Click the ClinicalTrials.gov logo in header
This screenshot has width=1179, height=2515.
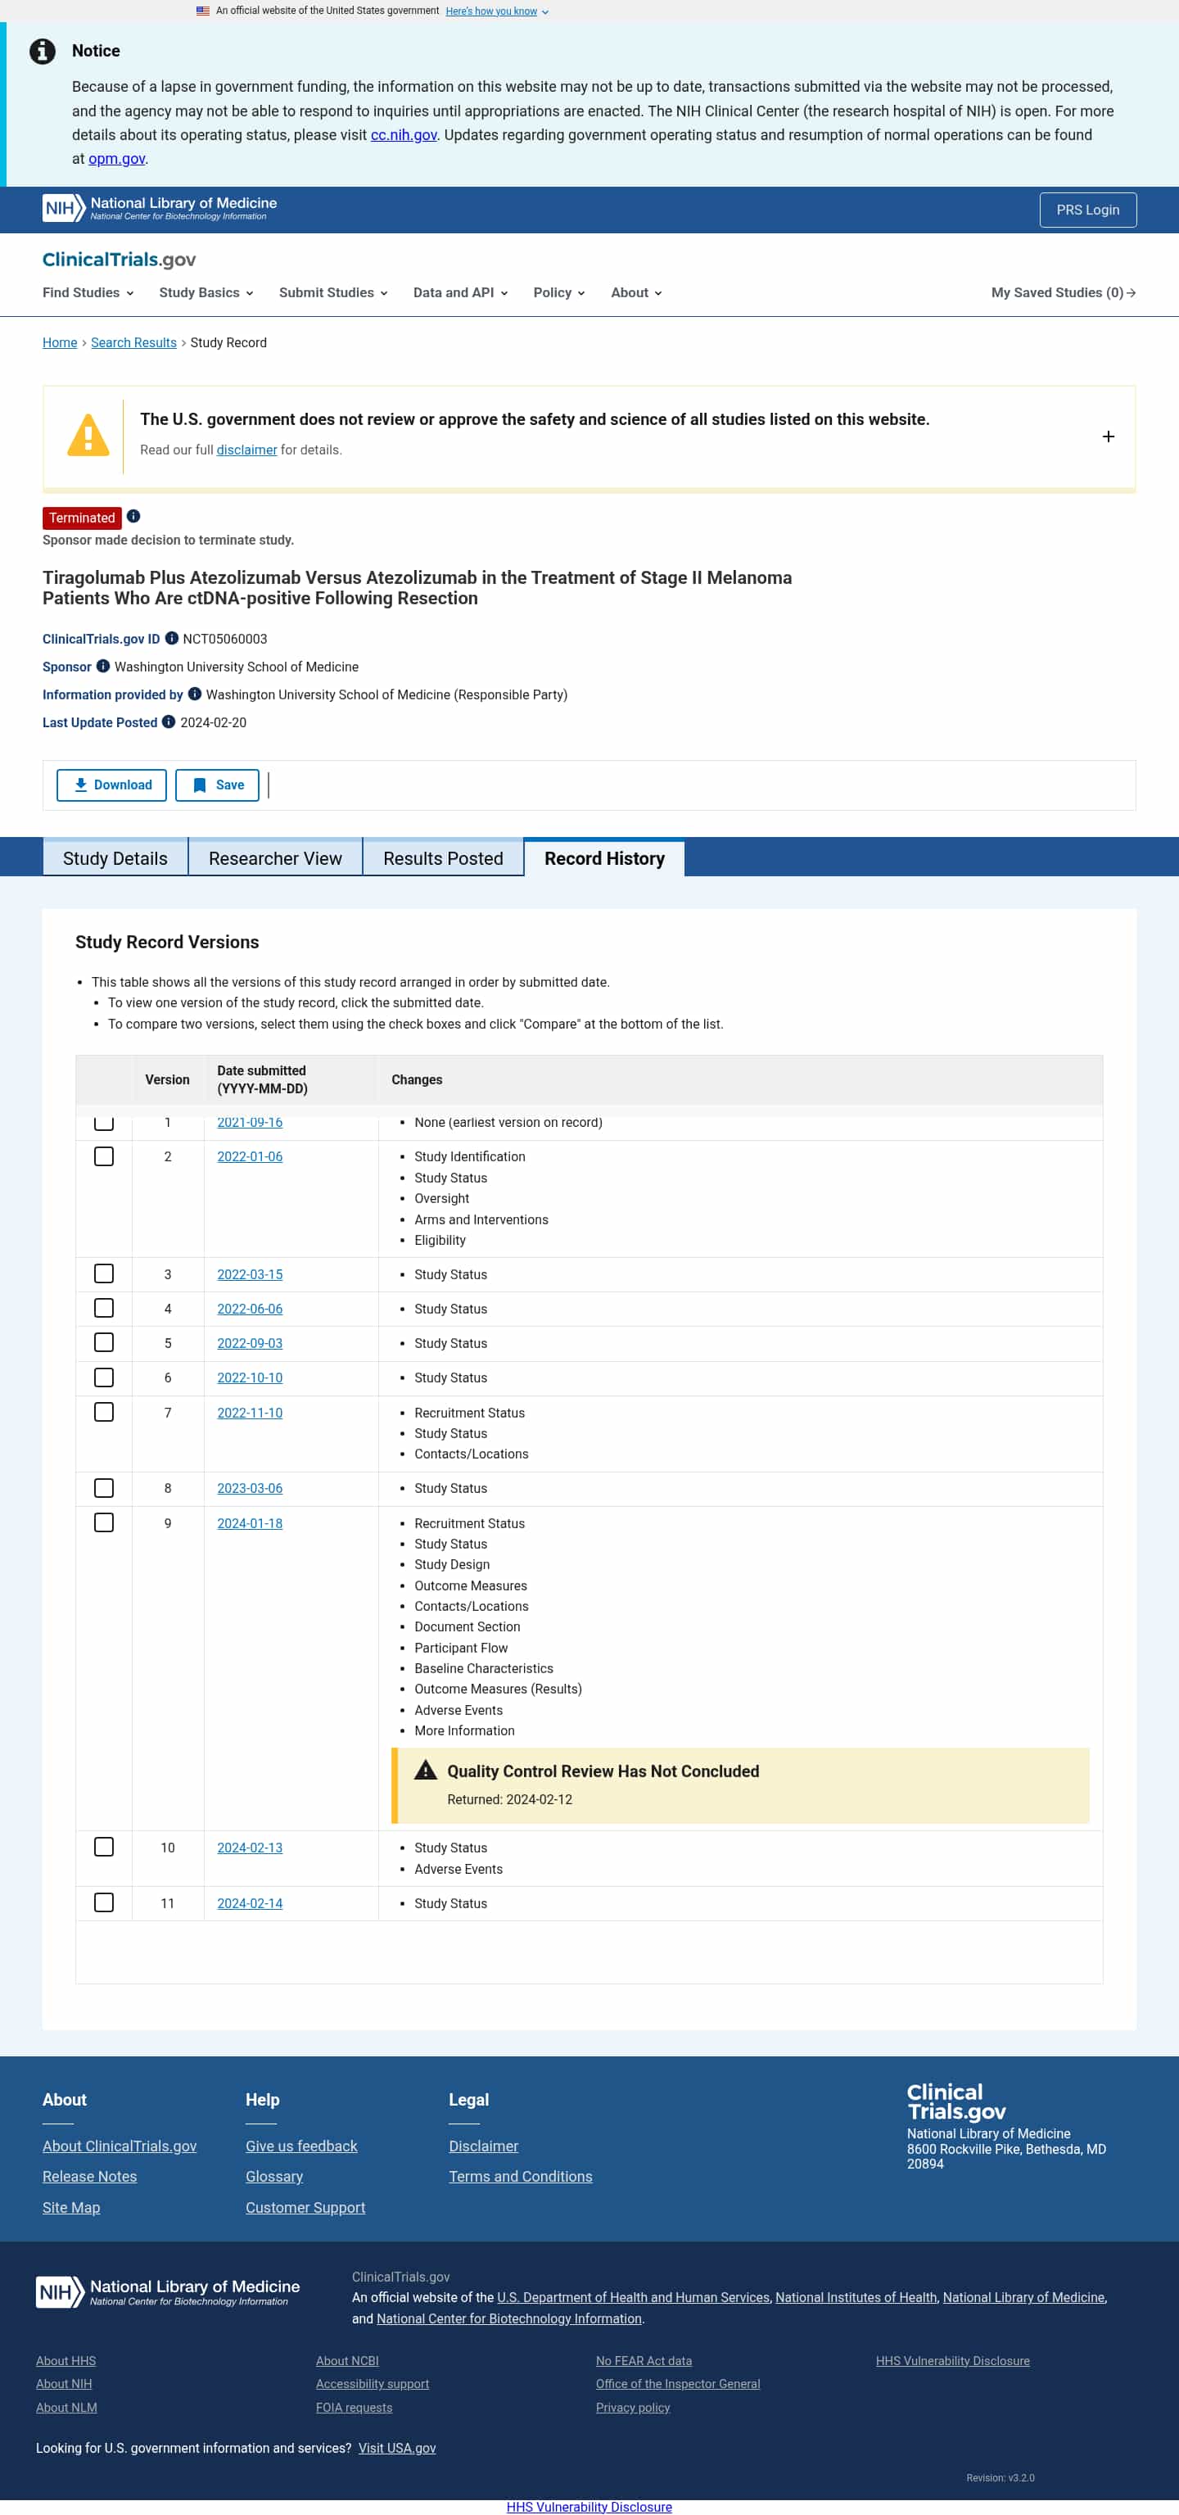point(119,260)
